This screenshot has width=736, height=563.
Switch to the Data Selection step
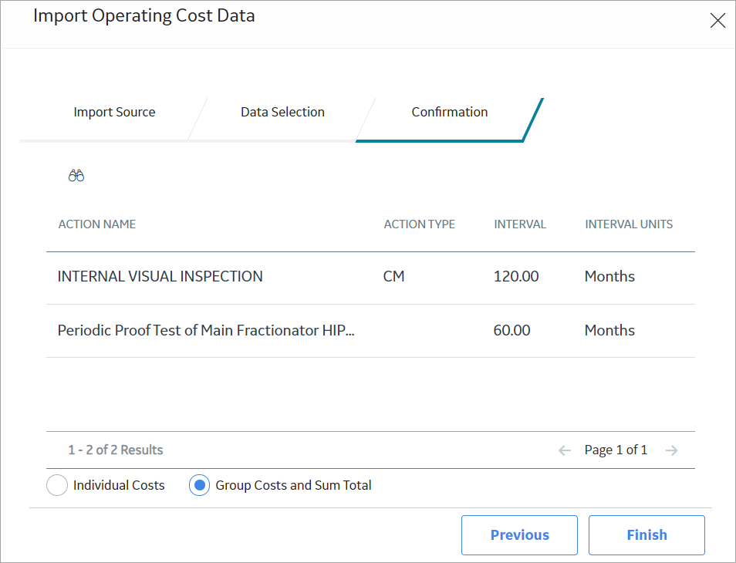tap(282, 112)
